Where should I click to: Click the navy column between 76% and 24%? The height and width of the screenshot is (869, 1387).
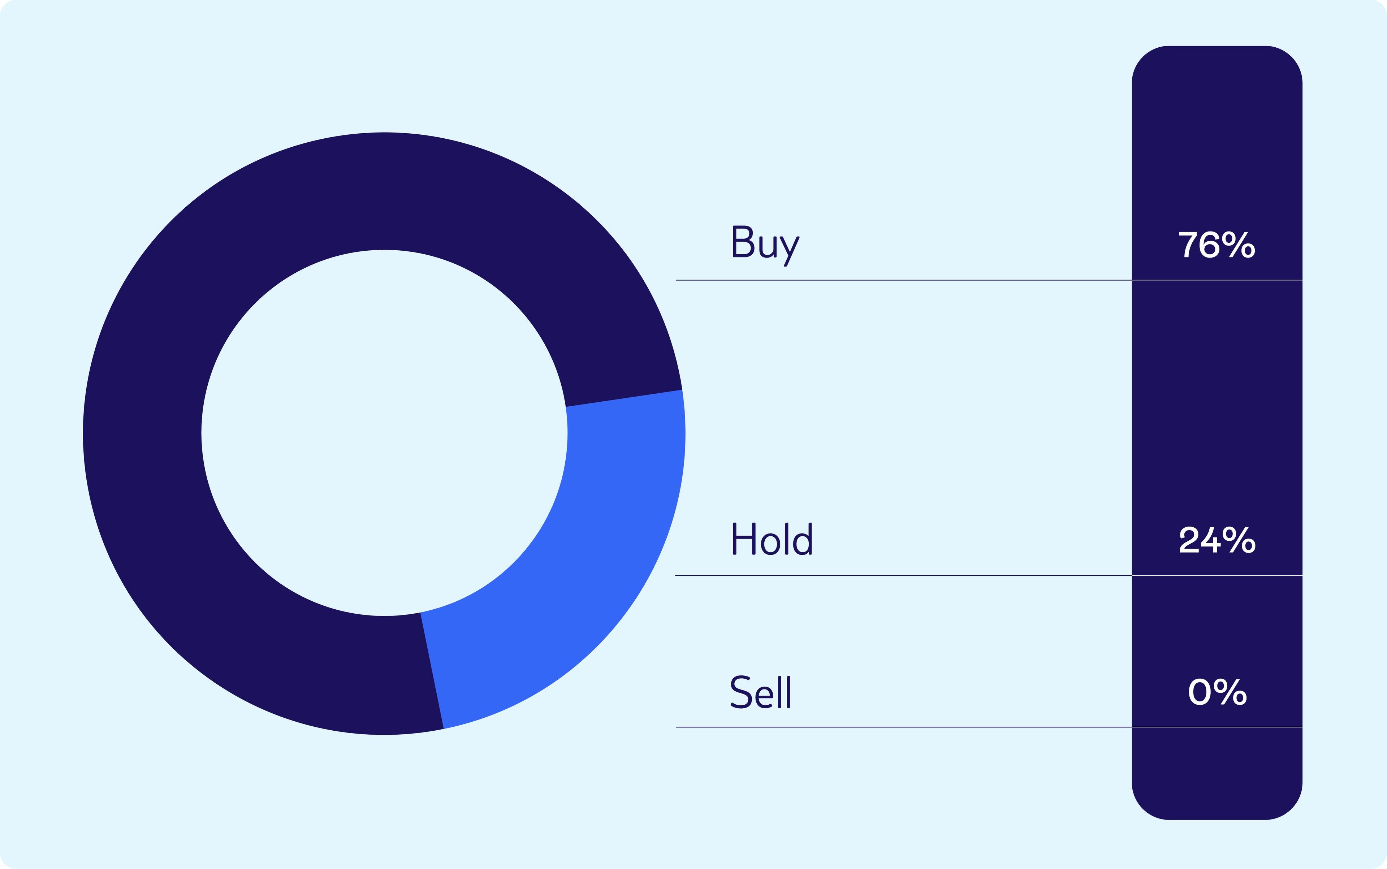click(x=1217, y=402)
